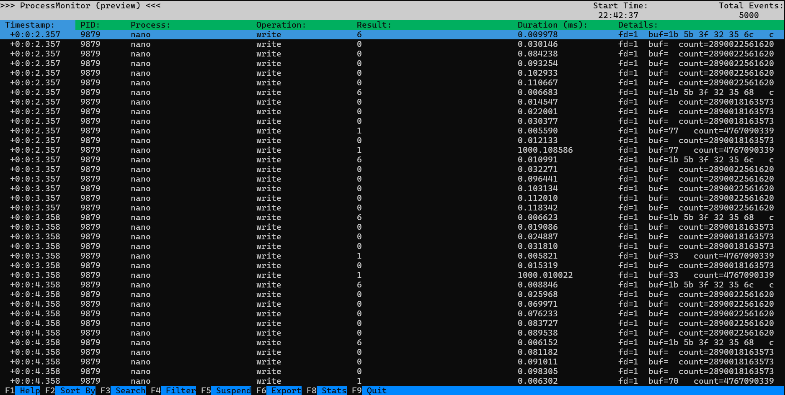Viewport: 785px width, 395px height.
Task: Select the Details column header
Action: pyautogui.click(x=638, y=25)
